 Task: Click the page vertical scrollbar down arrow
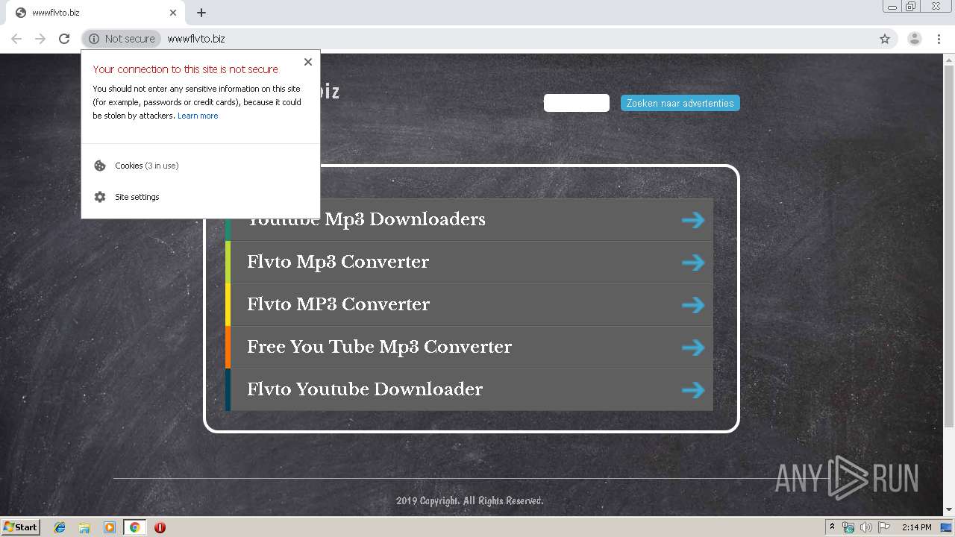point(949,510)
